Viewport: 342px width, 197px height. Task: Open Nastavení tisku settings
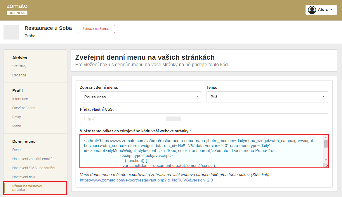(24, 177)
